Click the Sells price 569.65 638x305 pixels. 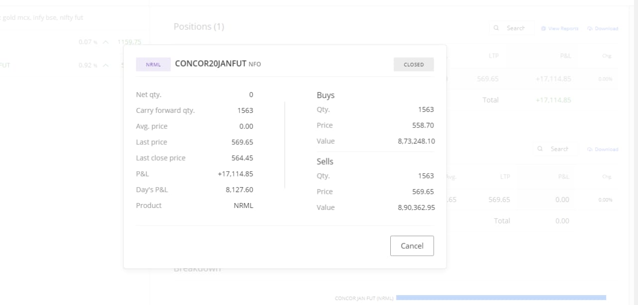(423, 192)
